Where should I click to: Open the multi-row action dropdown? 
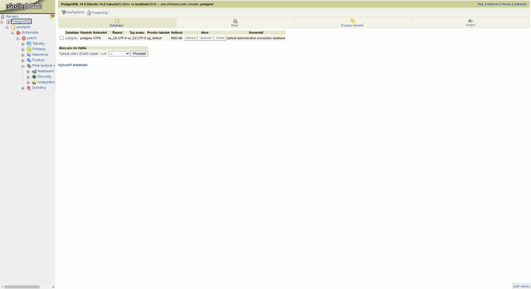[x=119, y=54]
